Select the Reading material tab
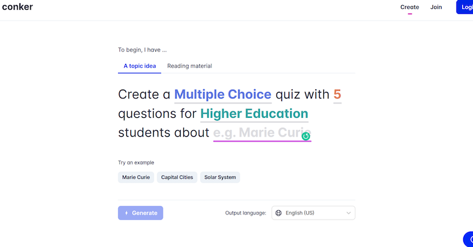Viewport: 473px width, 247px height. (190, 66)
